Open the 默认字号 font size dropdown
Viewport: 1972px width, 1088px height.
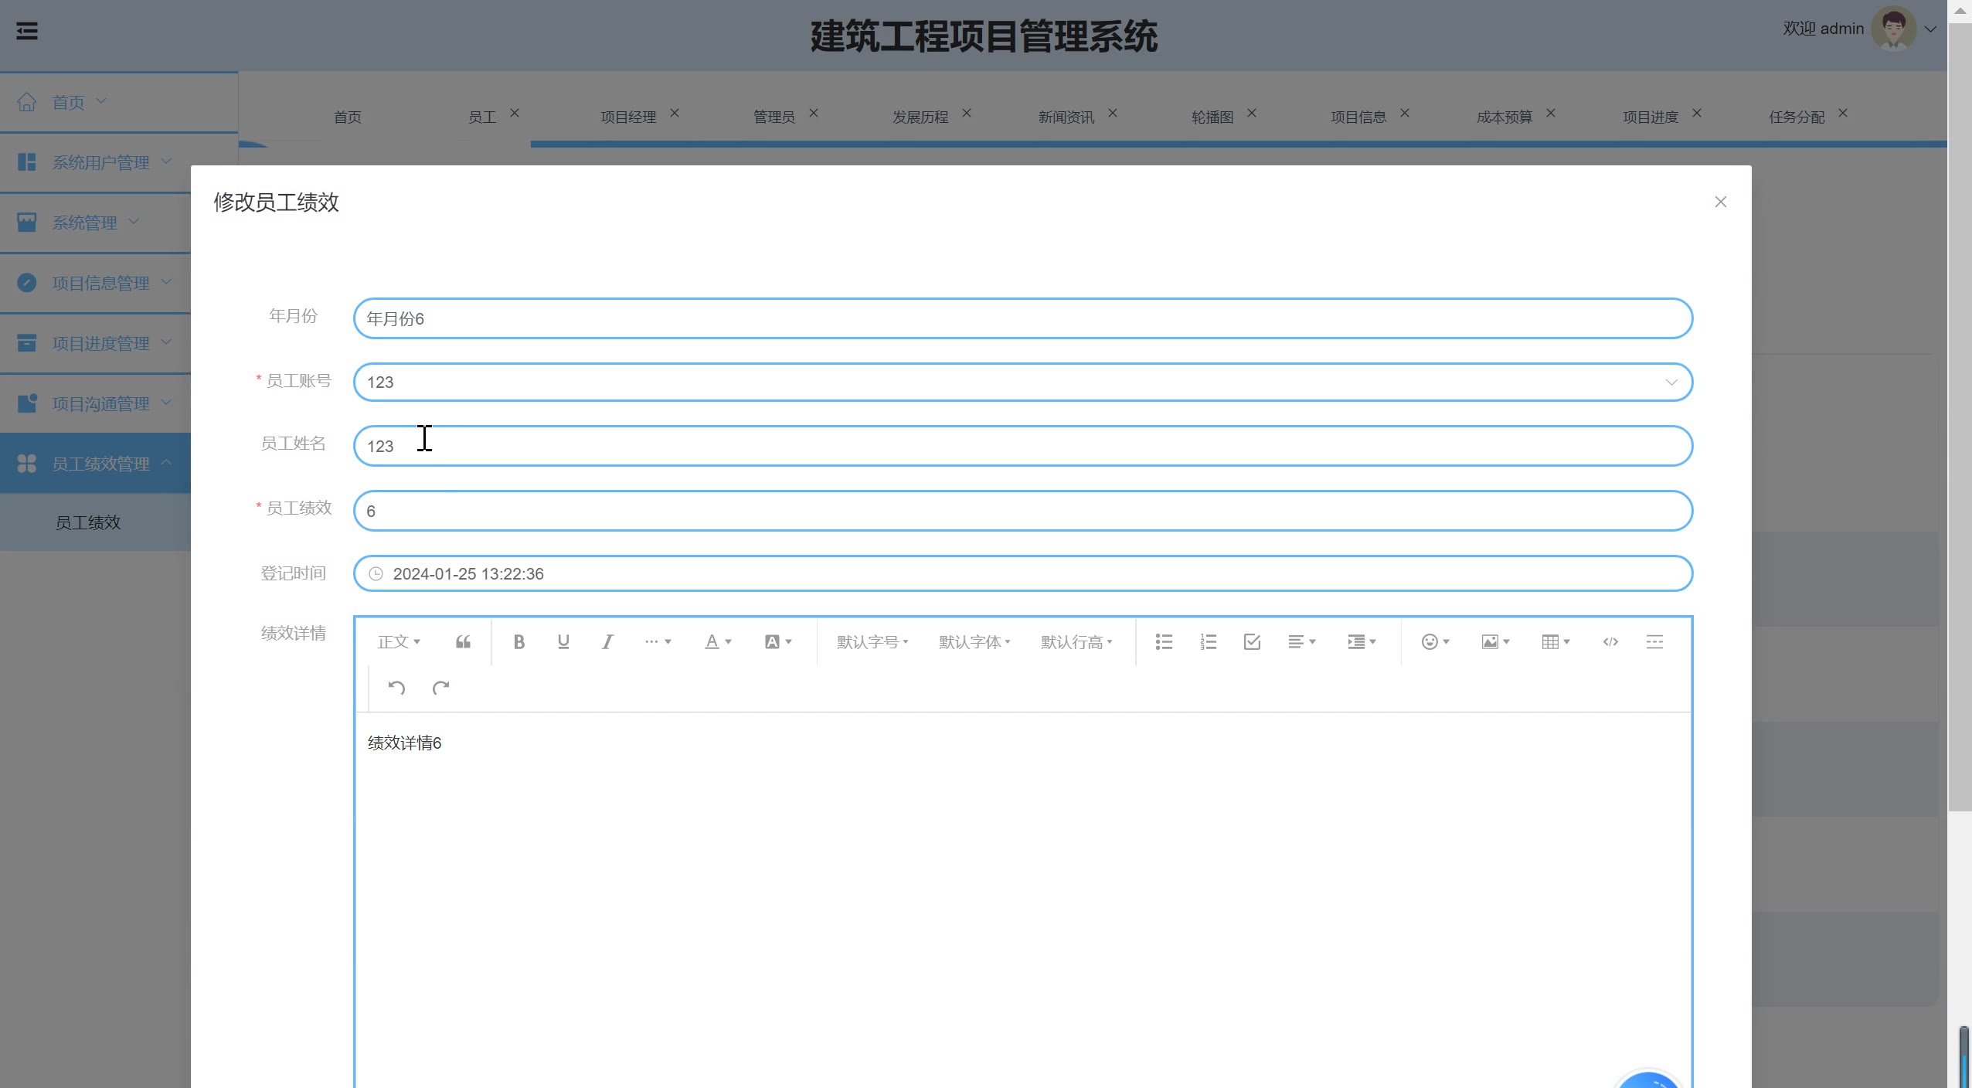coord(872,641)
